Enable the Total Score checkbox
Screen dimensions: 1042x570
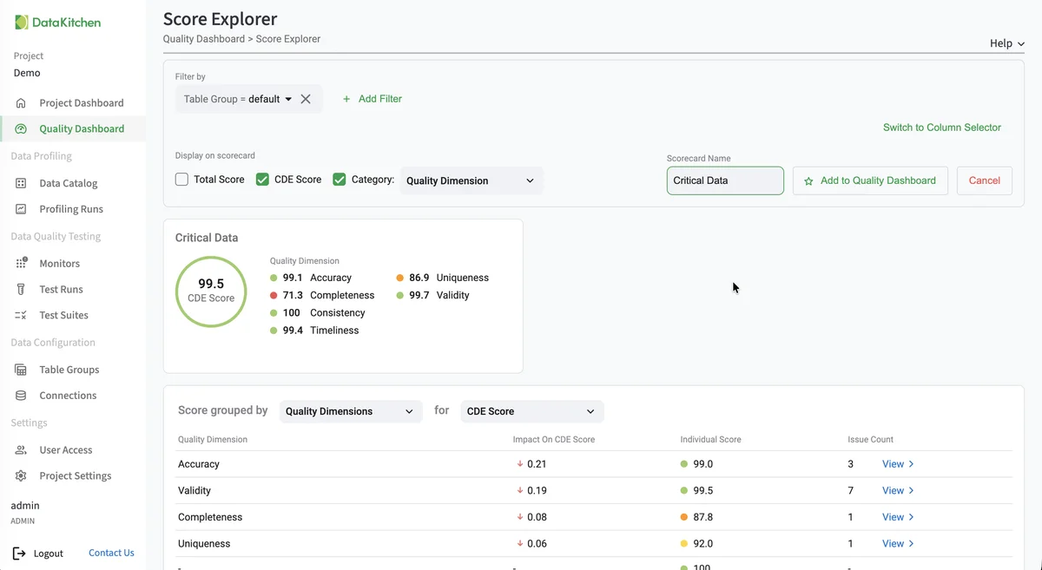(x=181, y=178)
